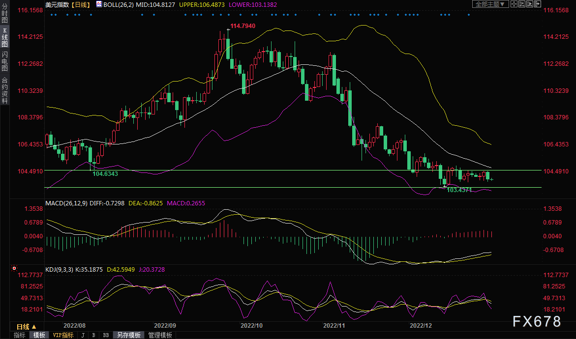Viewport: 576px width, 339px height.
Task: Toggle the J template button
Action: (x=83, y=335)
